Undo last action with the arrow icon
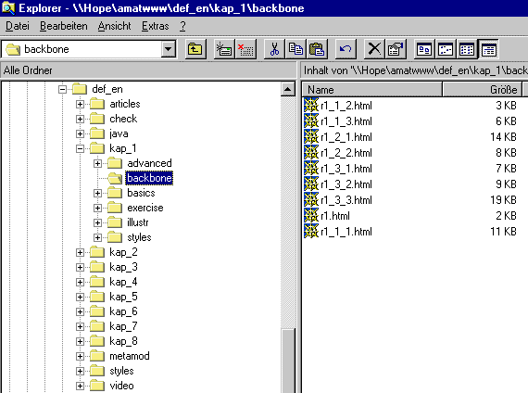This screenshot has width=528, height=393. 346,49
